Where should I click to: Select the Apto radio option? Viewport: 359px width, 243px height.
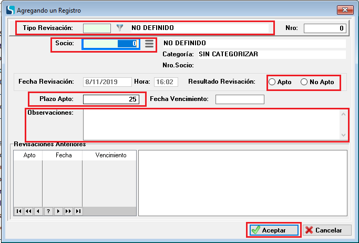(x=272, y=82)
